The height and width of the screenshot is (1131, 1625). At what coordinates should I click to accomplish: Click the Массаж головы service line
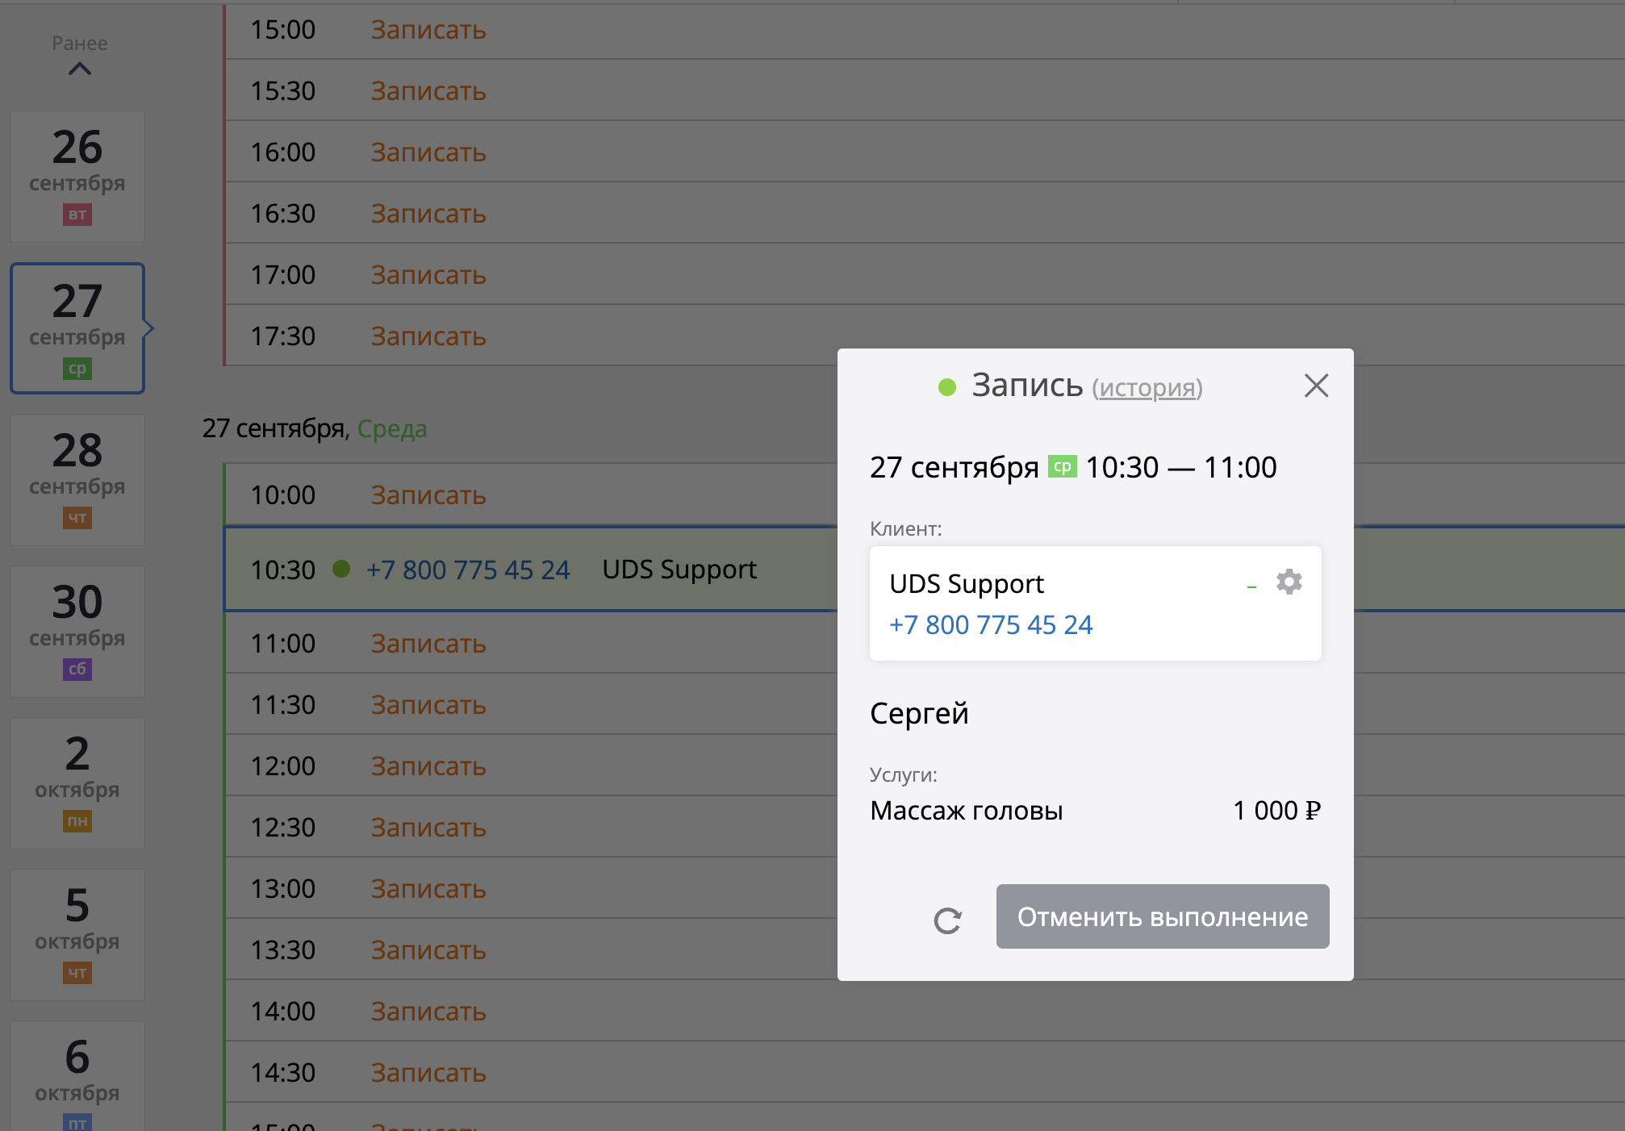(x=967, y=810)
